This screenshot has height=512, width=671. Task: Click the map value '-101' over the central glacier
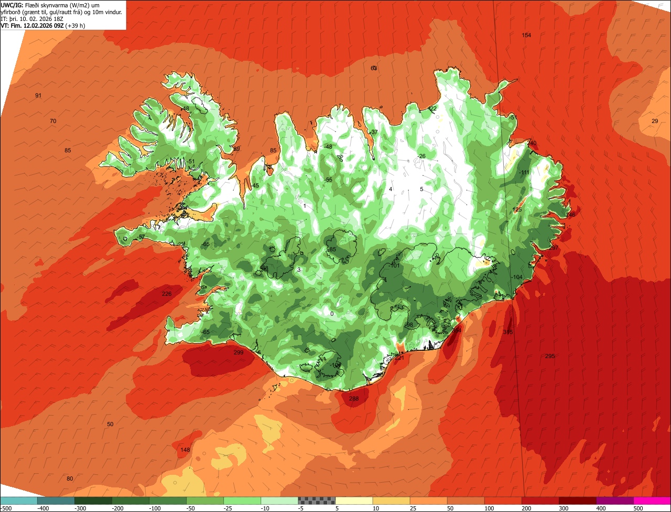point(394,265)
